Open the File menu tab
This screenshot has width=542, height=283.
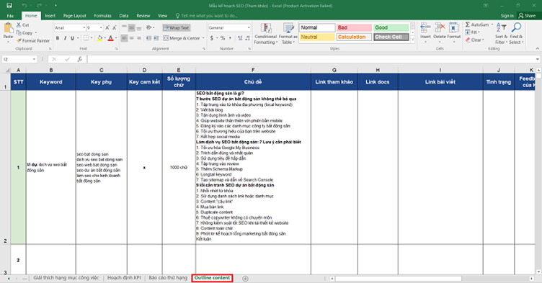(x=10, y=16)
